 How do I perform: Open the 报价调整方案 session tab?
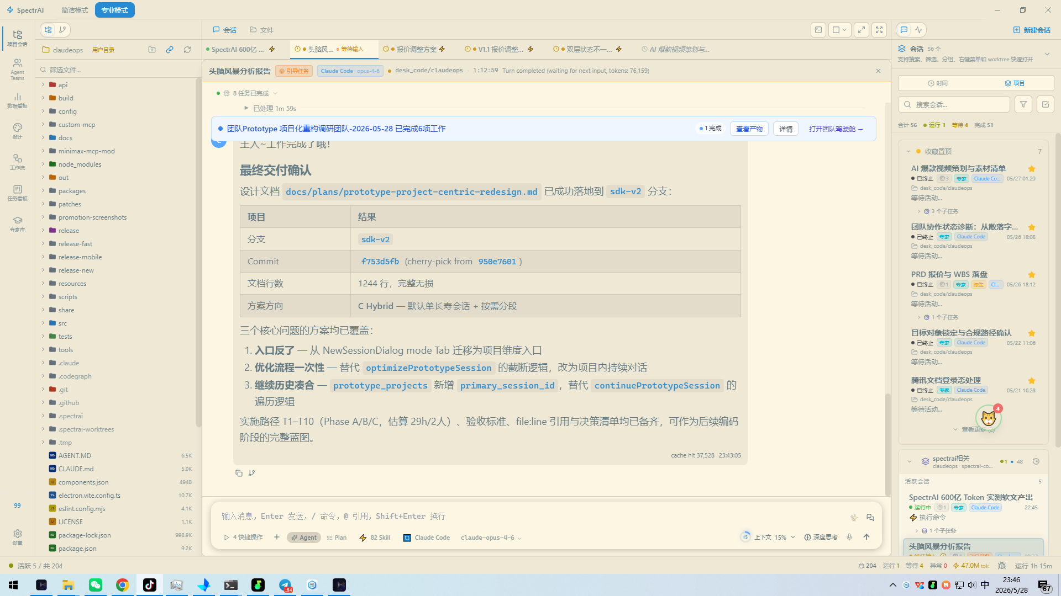414,50
